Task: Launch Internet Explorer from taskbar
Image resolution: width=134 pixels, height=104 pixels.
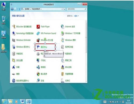Action: pos(4,102)
